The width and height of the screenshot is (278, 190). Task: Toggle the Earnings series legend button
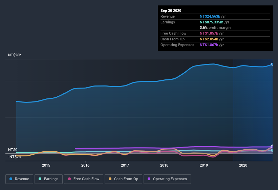pos(48,179)
